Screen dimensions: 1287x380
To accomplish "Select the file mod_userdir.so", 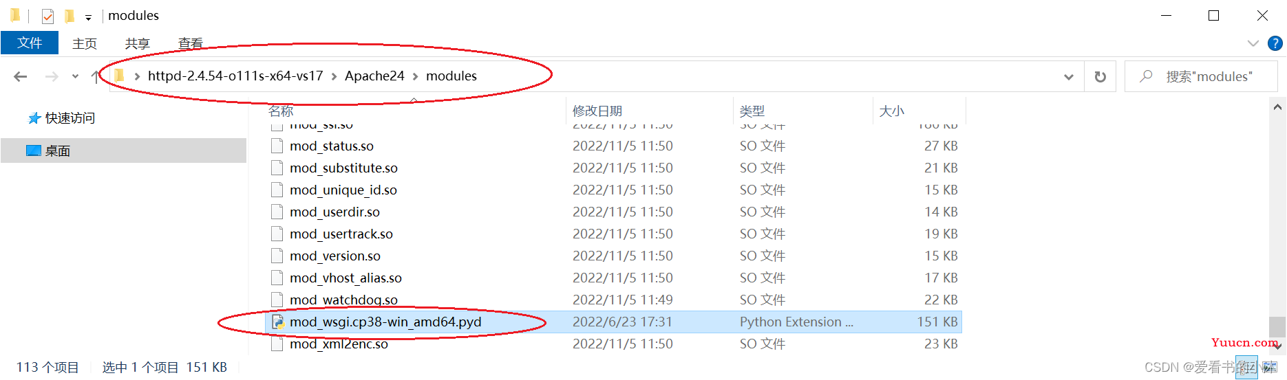I will (334, 212).
